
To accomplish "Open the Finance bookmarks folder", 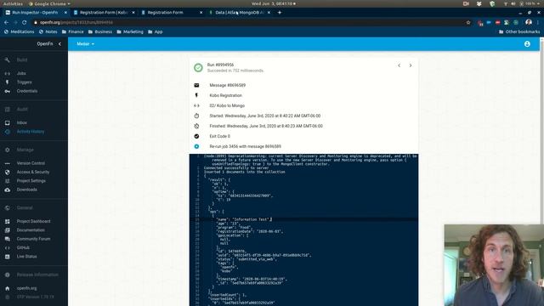I will coord(73,31).
